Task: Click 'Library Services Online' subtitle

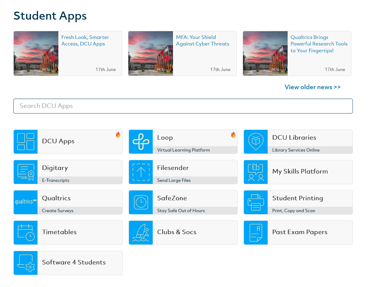Action: (296, 150)
